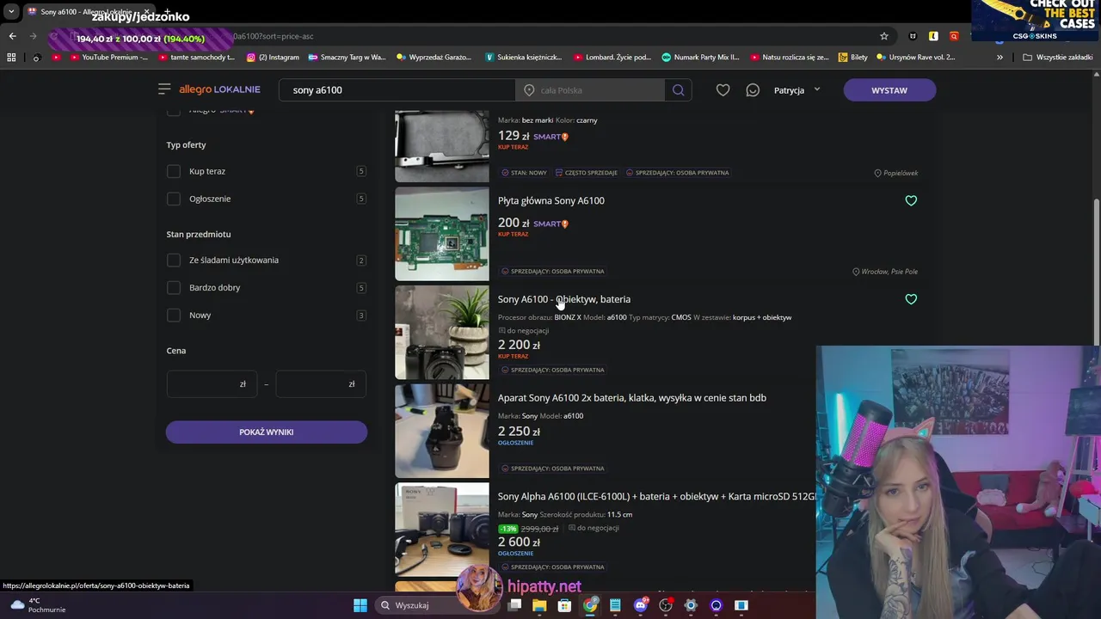
Task: Open the Płyta główna Sony A6100 listing title
Action: tap(551, 200)
